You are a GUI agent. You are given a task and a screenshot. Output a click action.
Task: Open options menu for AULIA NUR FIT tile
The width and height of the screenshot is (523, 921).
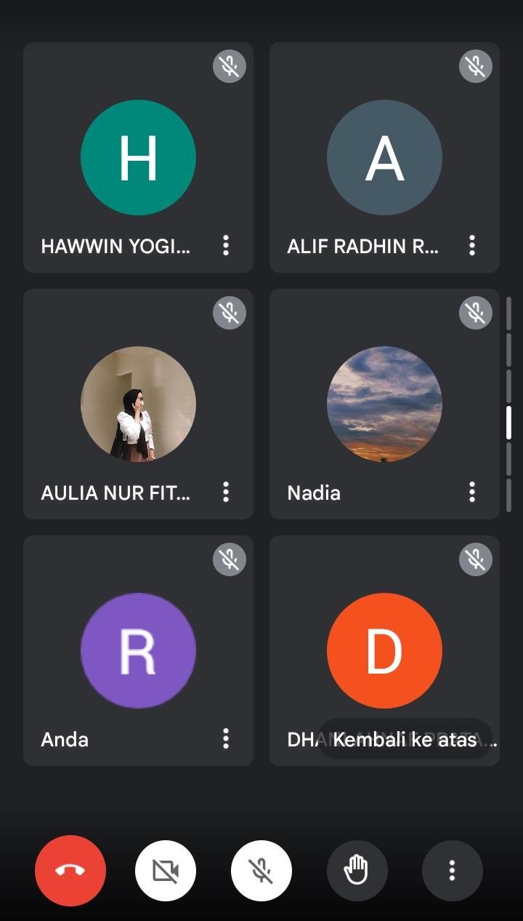(x=226, y=492)
